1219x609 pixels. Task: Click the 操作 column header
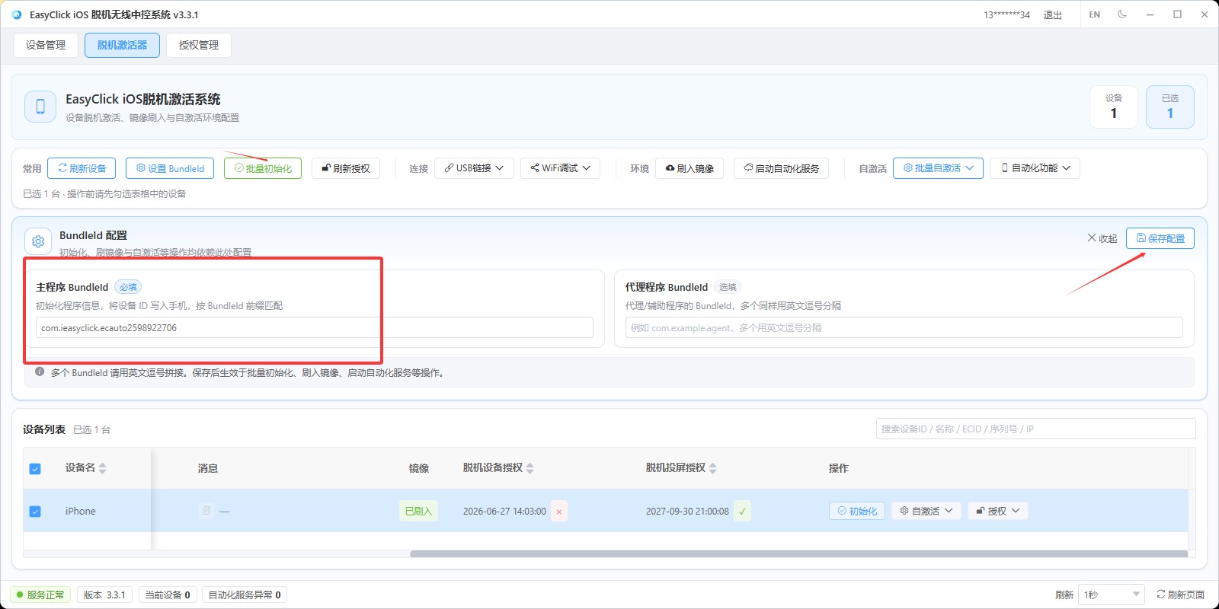(x=839, y=468)
